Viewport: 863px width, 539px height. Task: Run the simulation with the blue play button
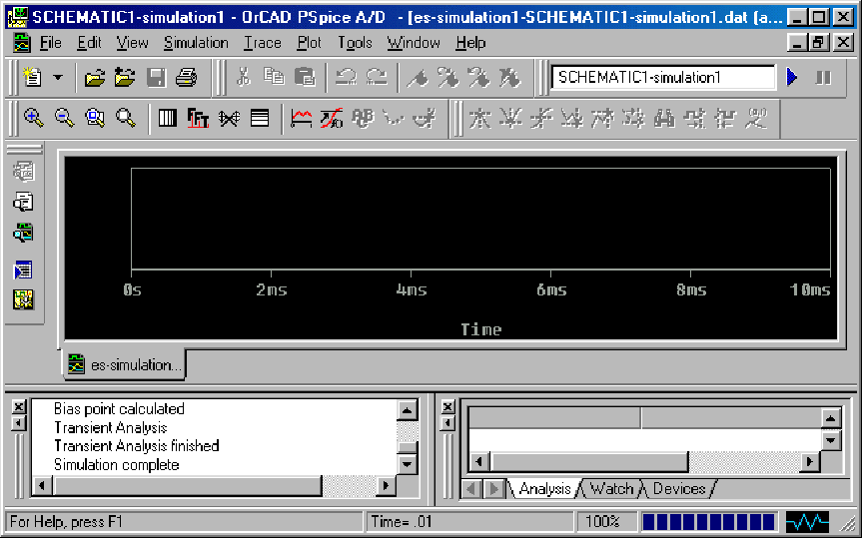(792, 78)
